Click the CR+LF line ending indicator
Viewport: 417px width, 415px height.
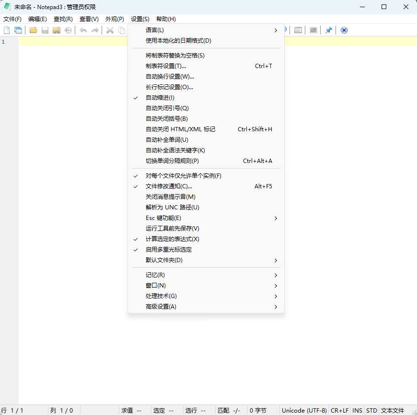click(x=339, y=410)
